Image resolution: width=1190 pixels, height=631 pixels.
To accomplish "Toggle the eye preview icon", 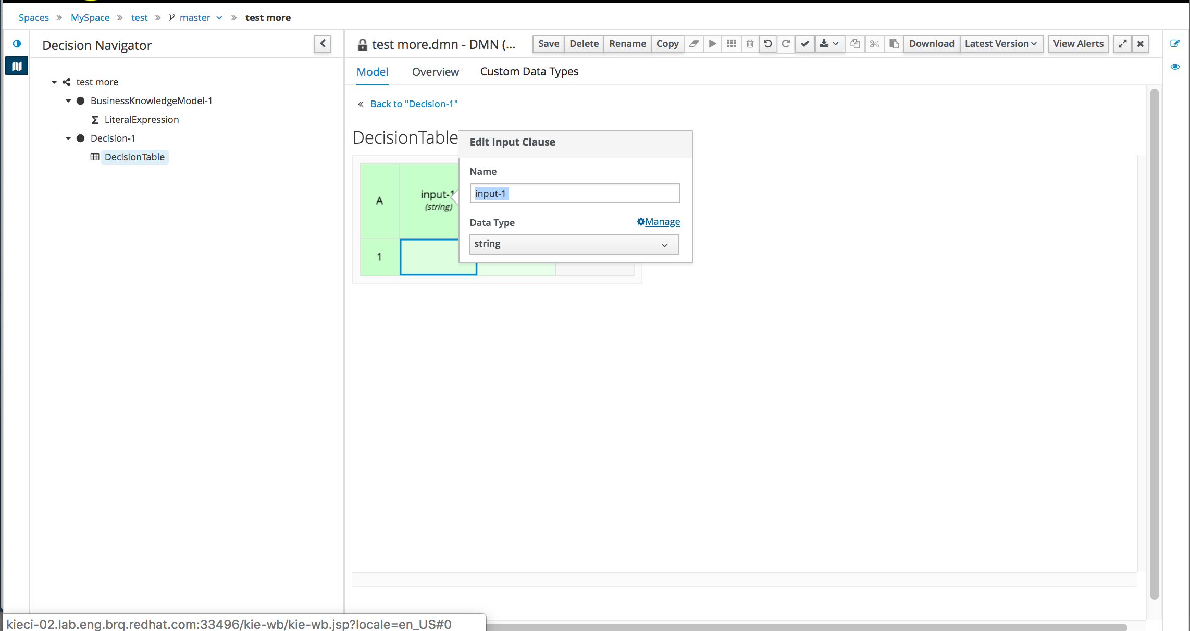I will (x=1175, y=67).
